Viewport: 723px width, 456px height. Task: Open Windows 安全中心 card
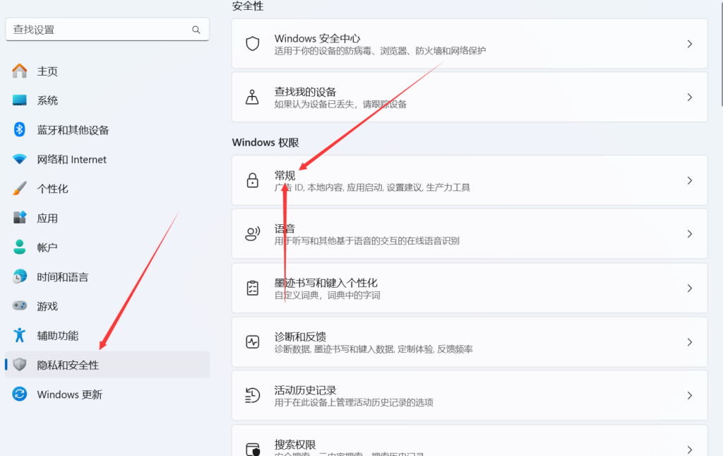(x=470, y=44)
